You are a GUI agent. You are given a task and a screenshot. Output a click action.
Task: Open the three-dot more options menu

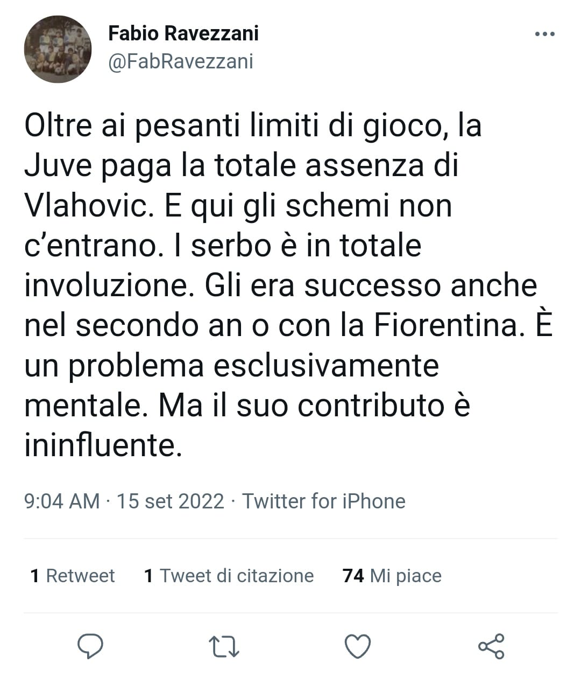pyautogui.click(x=544, y=34)
